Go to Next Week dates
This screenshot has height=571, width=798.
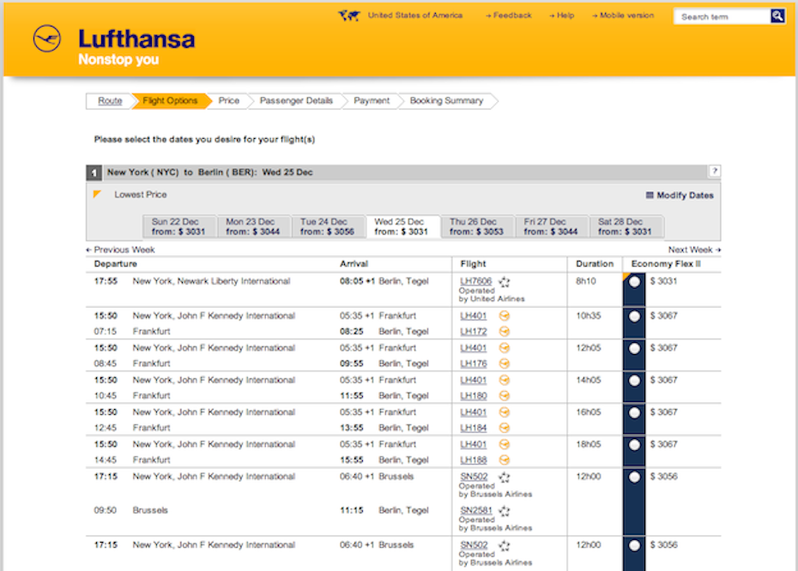694,249
